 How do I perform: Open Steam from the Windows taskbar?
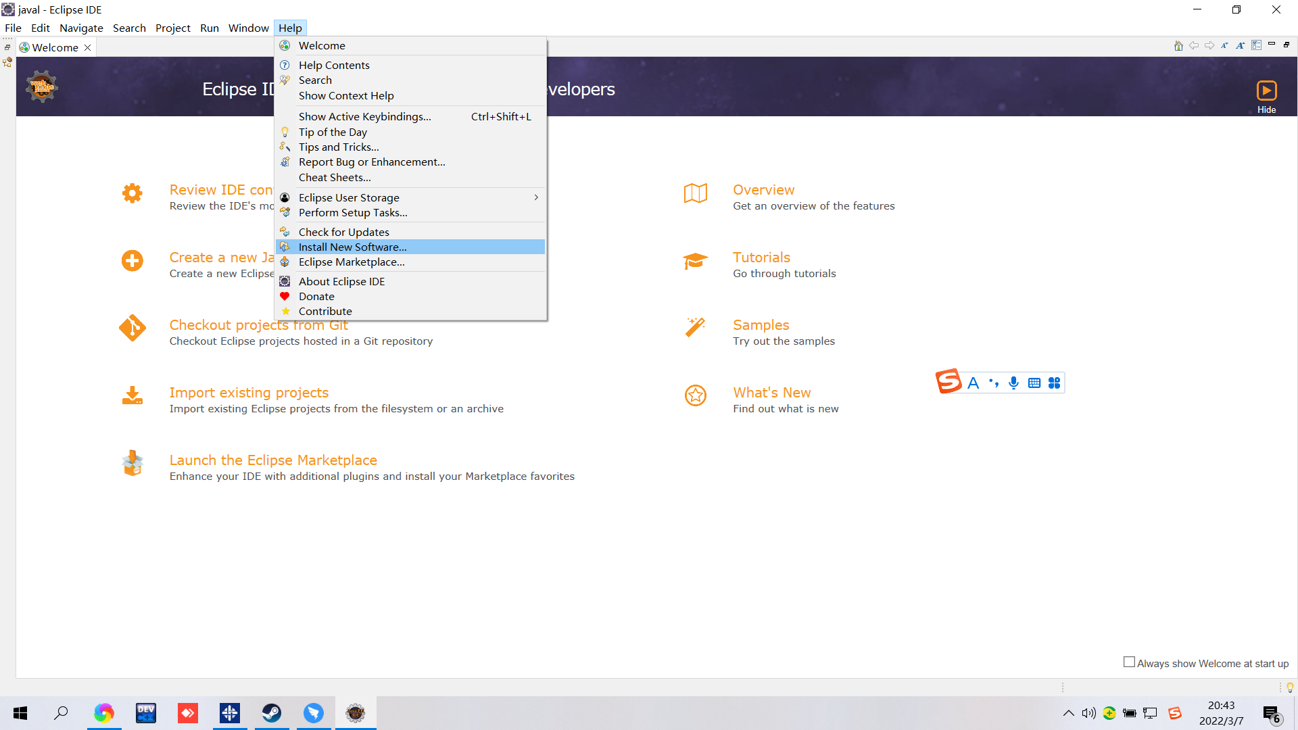[272, 713]
